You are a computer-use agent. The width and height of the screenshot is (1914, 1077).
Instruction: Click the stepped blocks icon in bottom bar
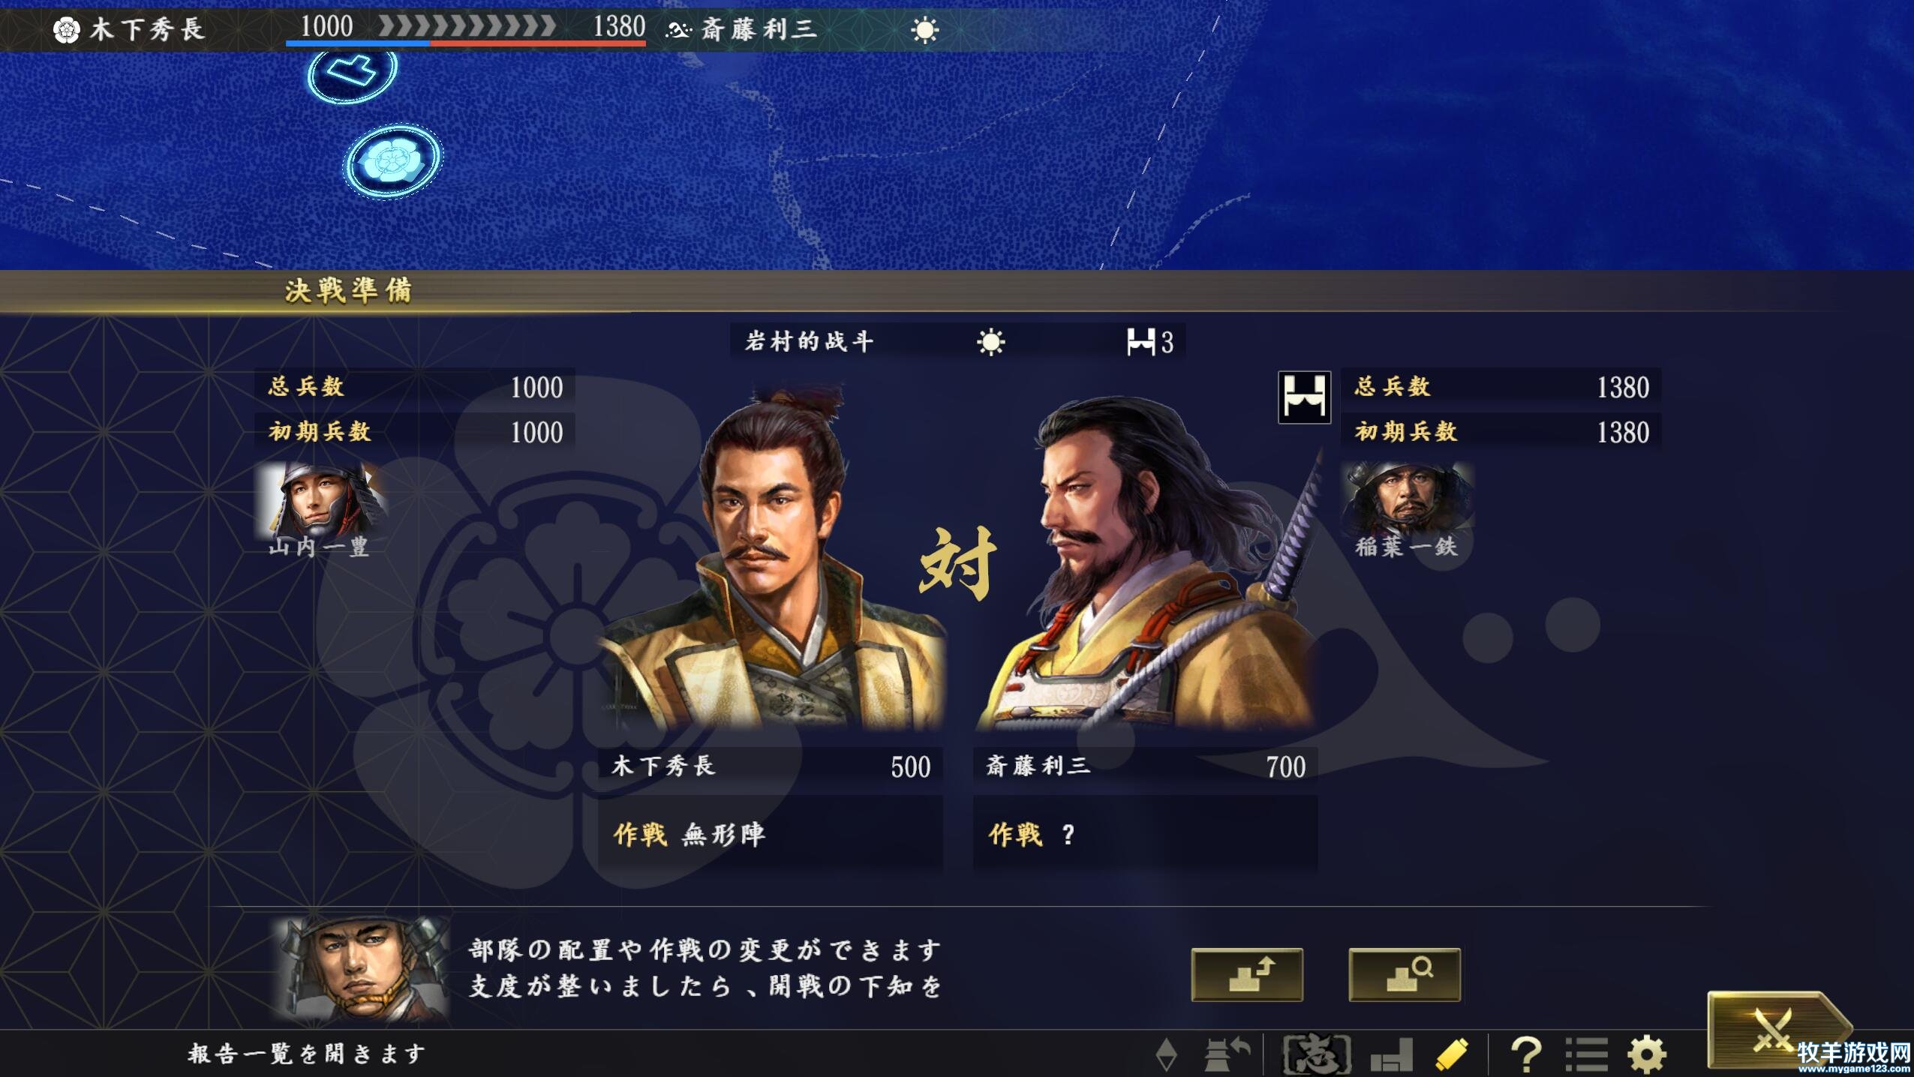tap(1392, 1055)
